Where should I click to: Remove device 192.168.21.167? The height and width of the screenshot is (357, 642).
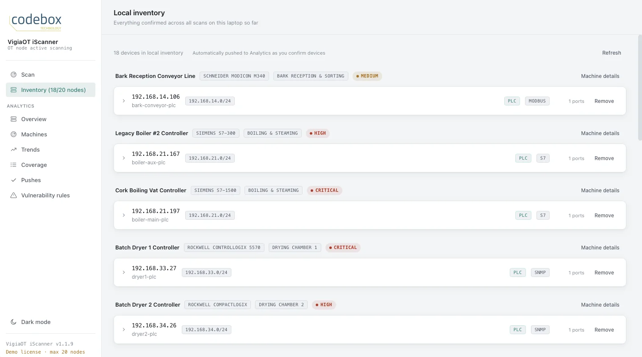pos(604,158)
